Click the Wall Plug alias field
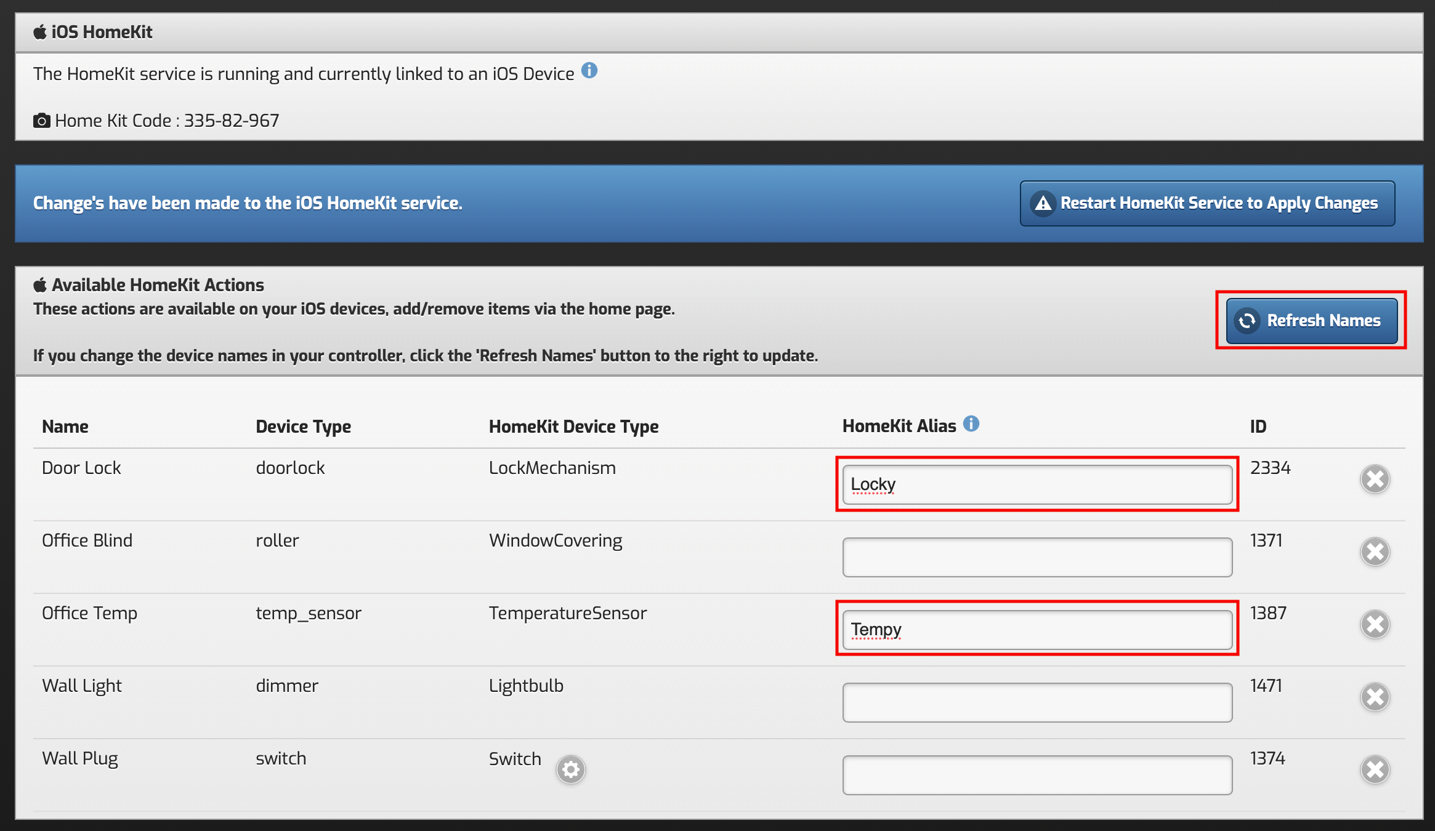 coord(1037,775)
